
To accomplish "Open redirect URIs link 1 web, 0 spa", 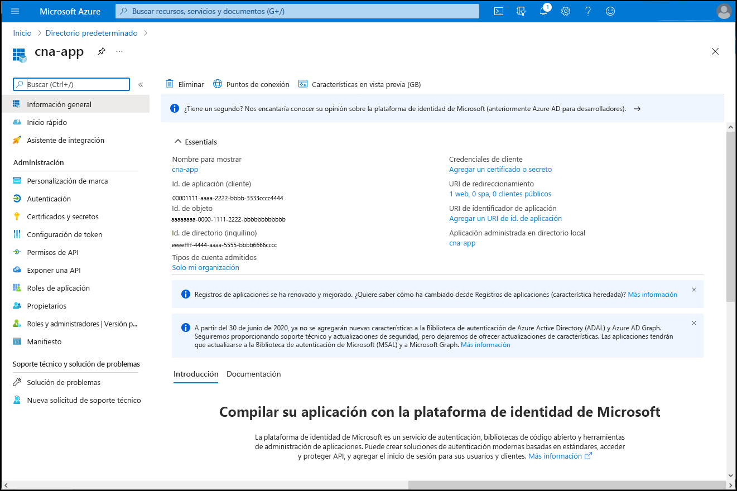I will (500, 194).
